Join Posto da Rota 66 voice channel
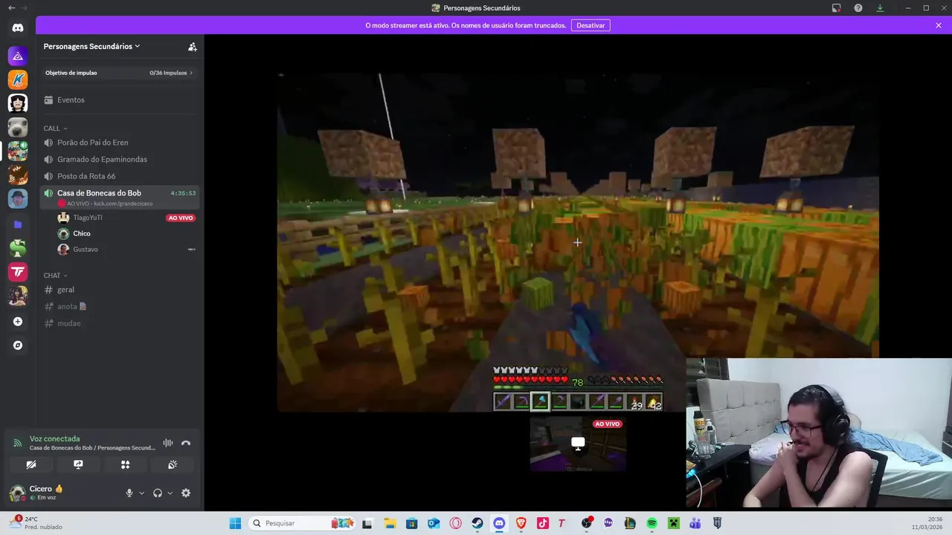 point(120,176)
